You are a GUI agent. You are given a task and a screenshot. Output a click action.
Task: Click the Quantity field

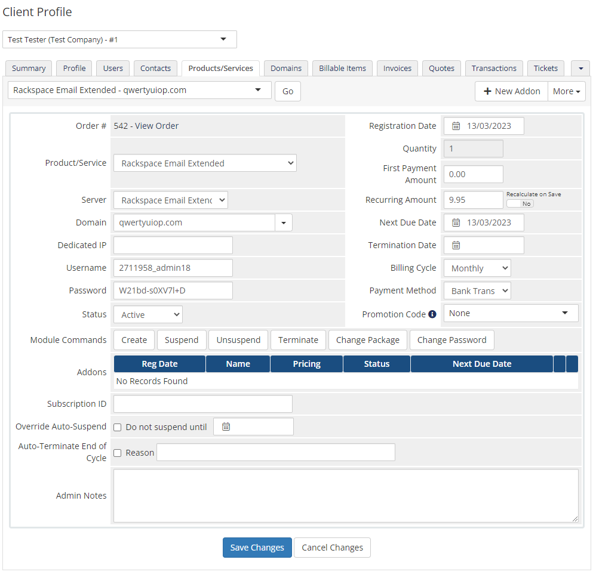tap(473, 149)
